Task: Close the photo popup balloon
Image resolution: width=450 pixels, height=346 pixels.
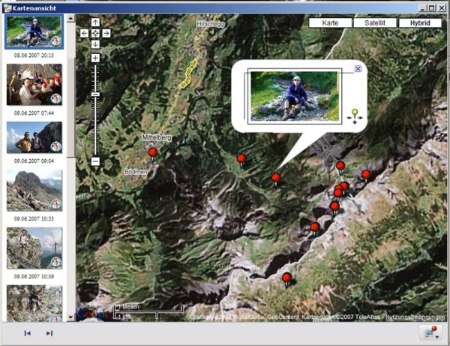Action: click(358, 69)
